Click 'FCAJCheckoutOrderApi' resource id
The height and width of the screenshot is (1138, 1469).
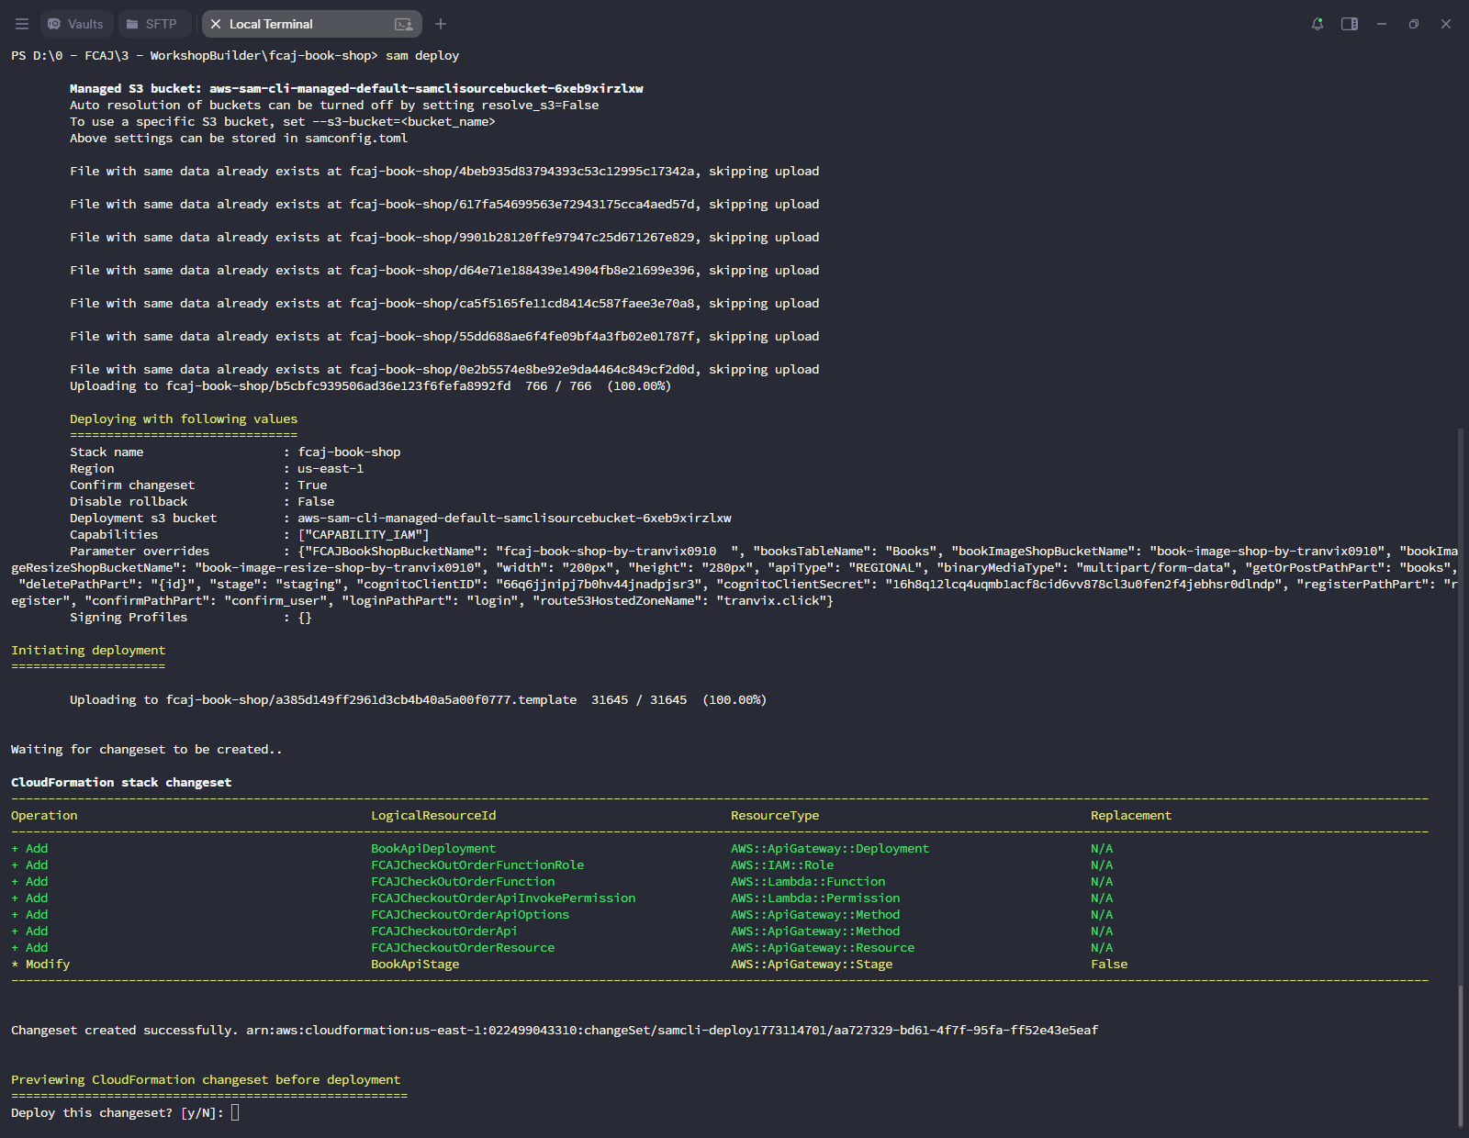click(x=444, y=932)
